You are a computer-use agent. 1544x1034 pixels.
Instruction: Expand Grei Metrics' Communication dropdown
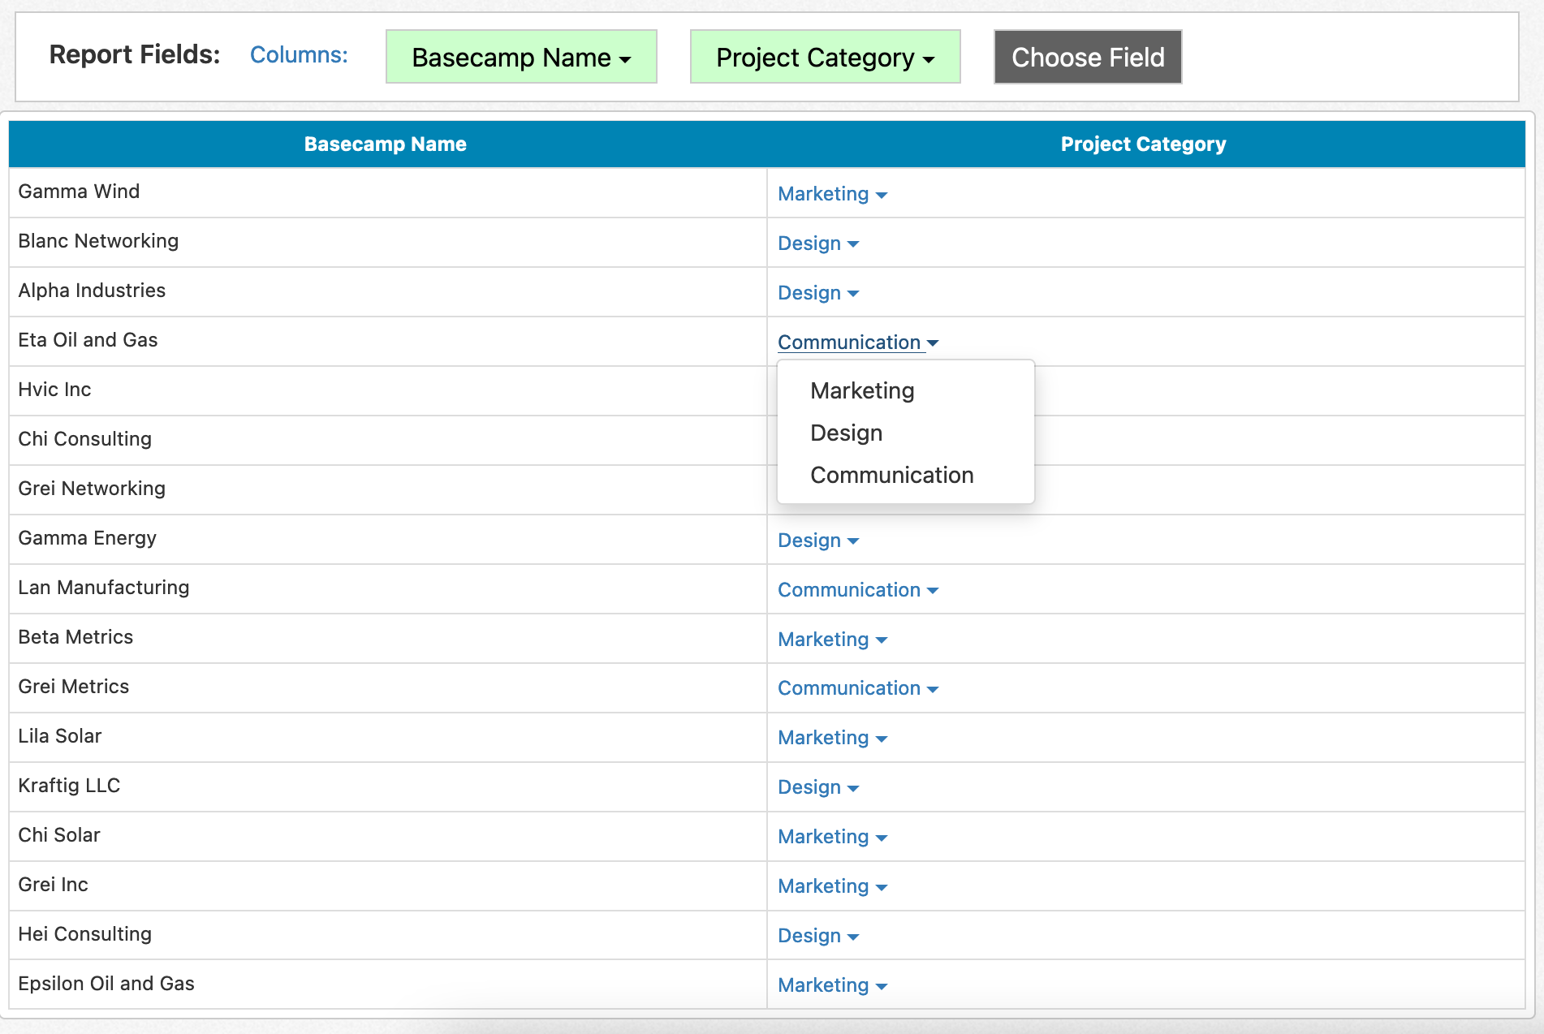click(857, 689)
